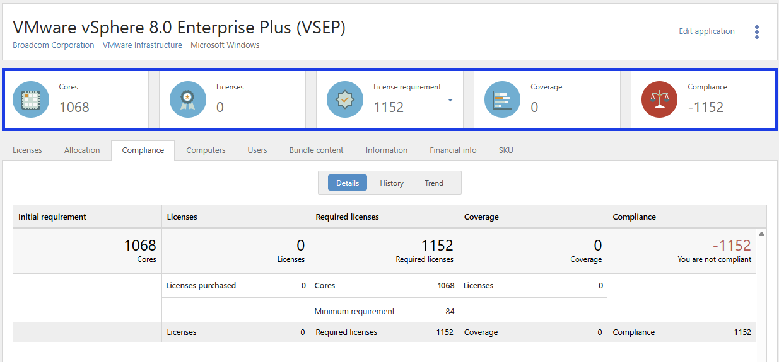Click the VMware vSphere 8.0 Enterprise Plus title

coord(179,27)
